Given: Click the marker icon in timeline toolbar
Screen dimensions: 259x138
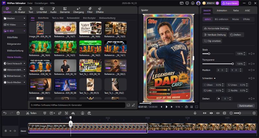Looking at the screenshot, I should pyautogui.click(x=45, y=113).
